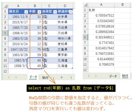Click random value 0.7090379
Screen dimensions: 136x112
(101, 65)
